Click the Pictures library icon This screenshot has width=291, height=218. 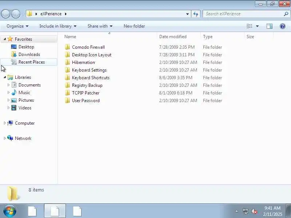pos(14,100)
